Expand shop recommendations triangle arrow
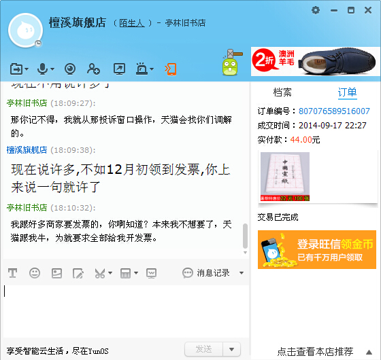Viewport: 381px width, 360px height. 369,352
